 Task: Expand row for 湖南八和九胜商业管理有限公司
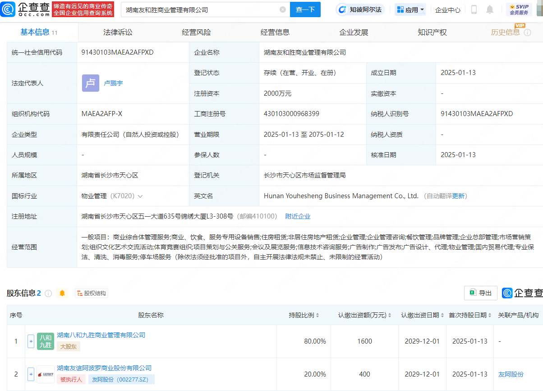point(31,341)
